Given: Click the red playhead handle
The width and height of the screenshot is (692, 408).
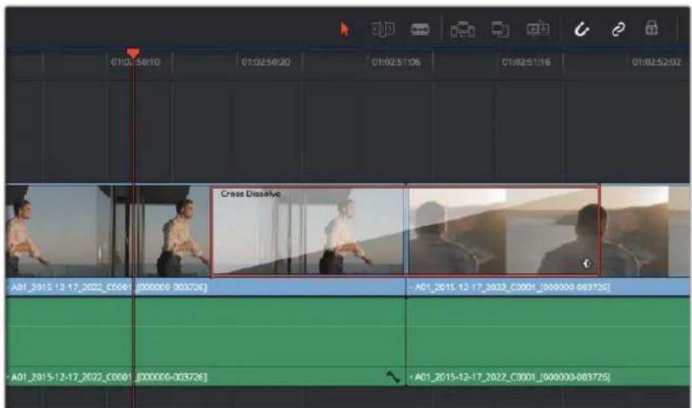Looking at the screenshot, I should 133,53.
